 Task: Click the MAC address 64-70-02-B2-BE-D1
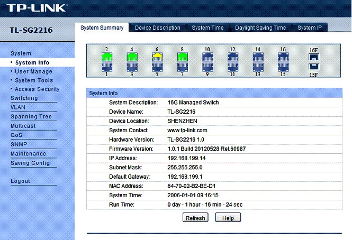point(192,186)
